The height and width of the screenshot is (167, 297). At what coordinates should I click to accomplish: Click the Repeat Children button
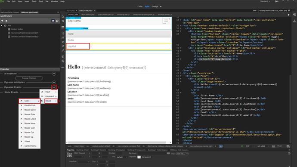(29, 78)
